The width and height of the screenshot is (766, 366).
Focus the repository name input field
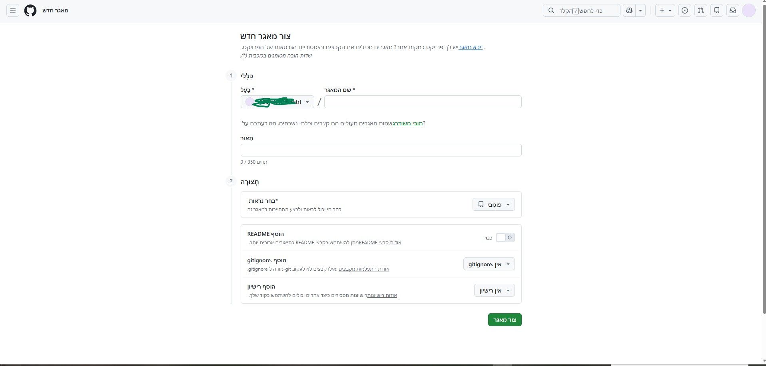point(423,102)
